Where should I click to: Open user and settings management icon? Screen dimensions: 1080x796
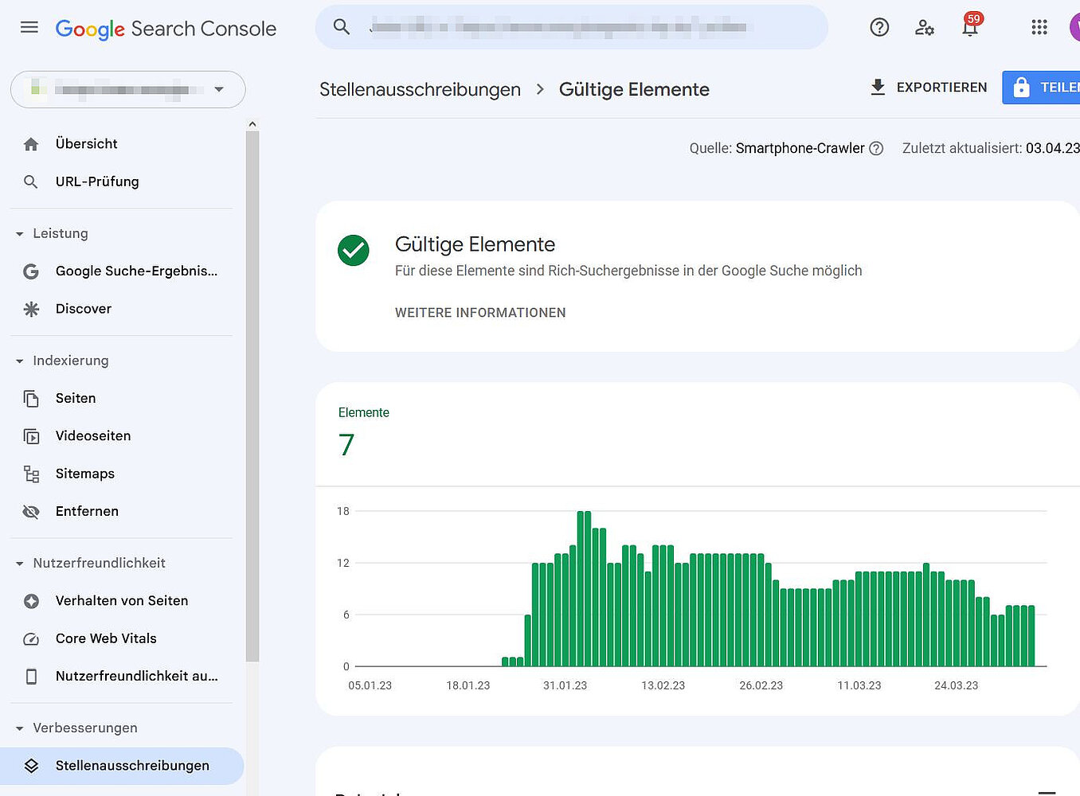pyautogui.click(x=924, y=28)
